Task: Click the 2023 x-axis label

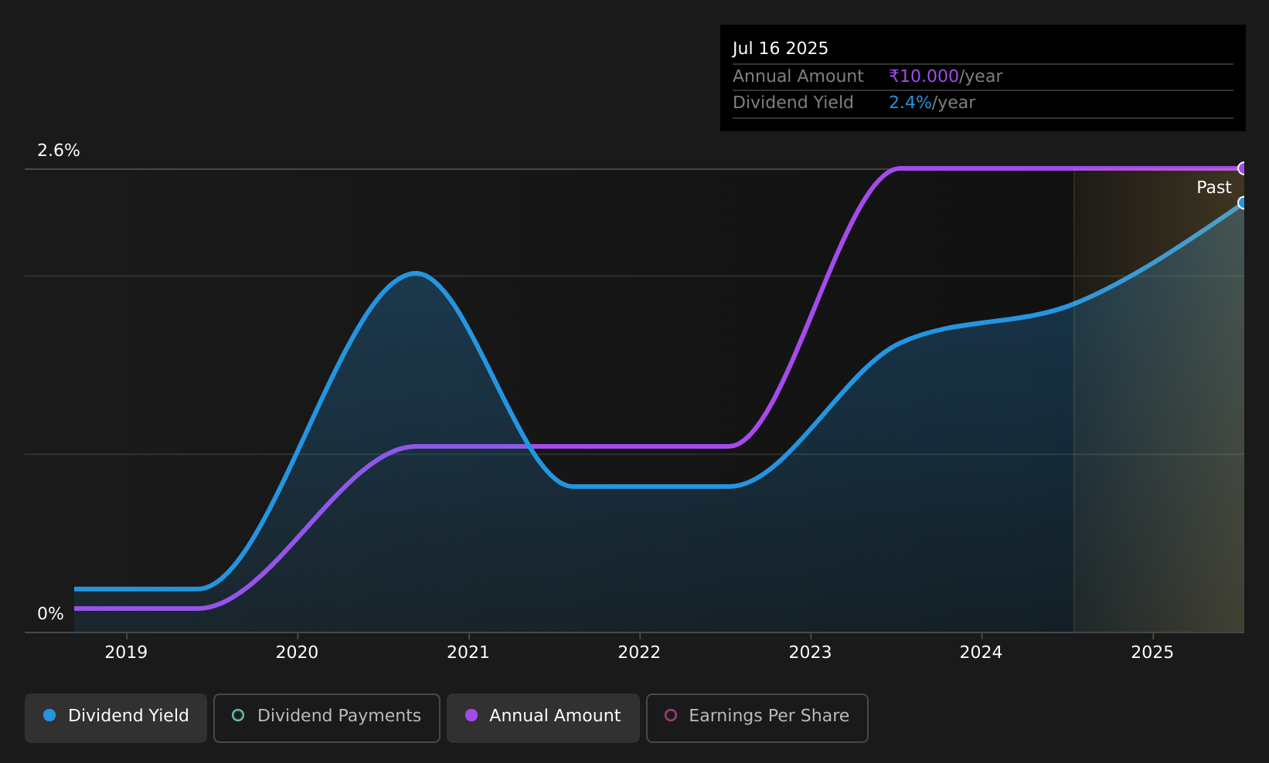Action: (x=810, y=653)
